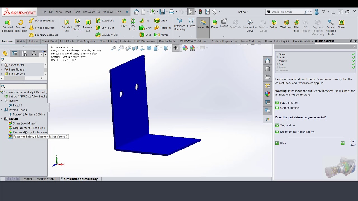
Task: Select the Extruded Boss/Base tool
Action: pos(8,26)
